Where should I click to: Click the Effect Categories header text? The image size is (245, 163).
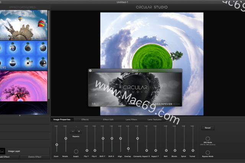pos(22,7)
